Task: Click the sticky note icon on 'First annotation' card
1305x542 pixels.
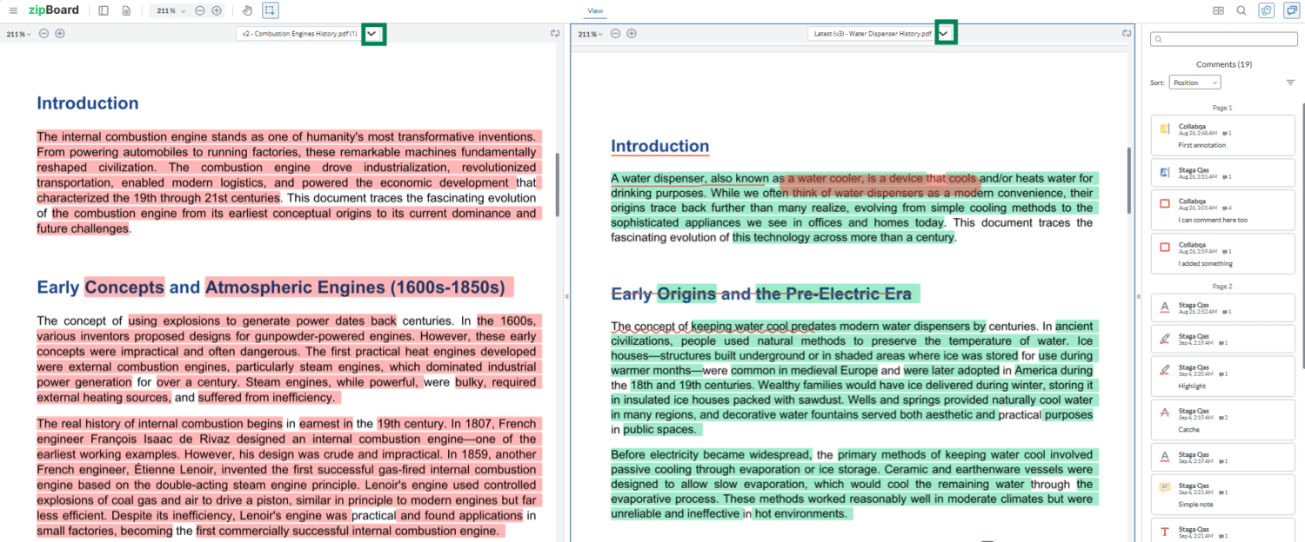Action: click(x=1165, y=129)
